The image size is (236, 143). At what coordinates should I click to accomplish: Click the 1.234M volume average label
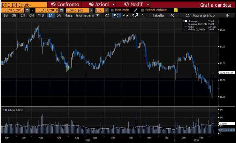(x=227, y=124)
